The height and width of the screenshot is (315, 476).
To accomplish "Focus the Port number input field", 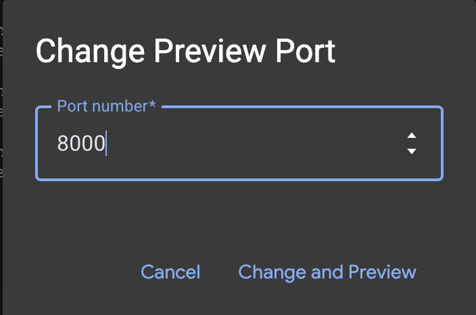I will pyautogui.click(x=223, y=143).
